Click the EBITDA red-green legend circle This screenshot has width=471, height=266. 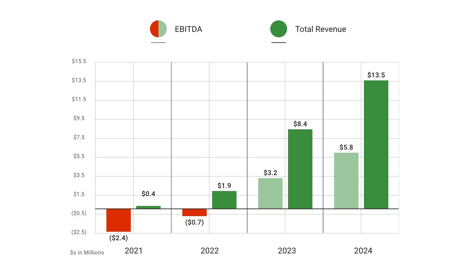pos(158,29)
